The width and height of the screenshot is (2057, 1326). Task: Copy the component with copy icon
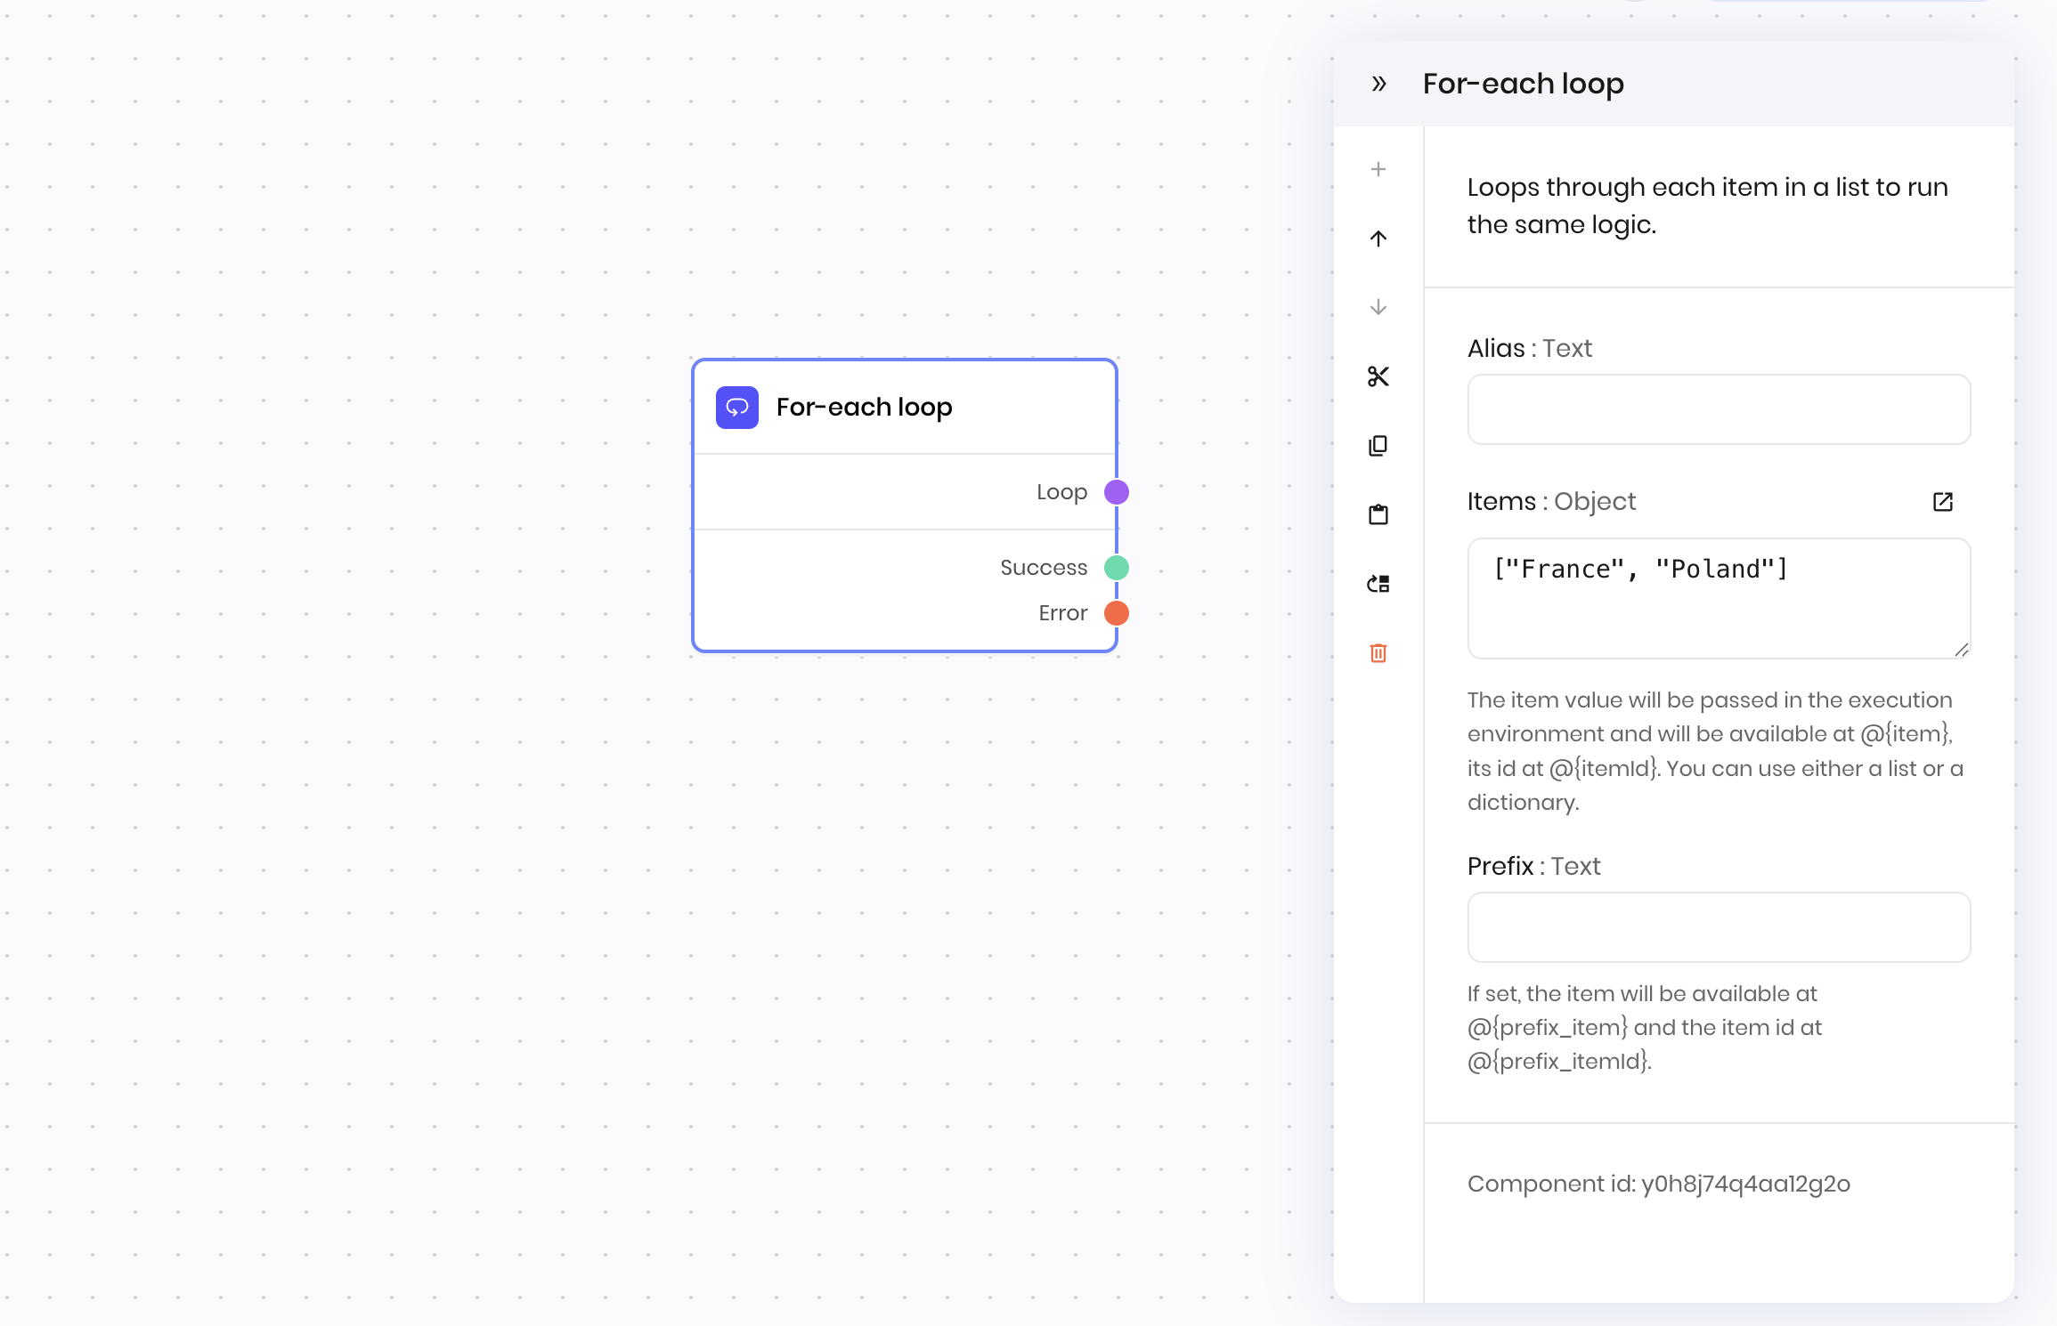(x=1378, y=446)
